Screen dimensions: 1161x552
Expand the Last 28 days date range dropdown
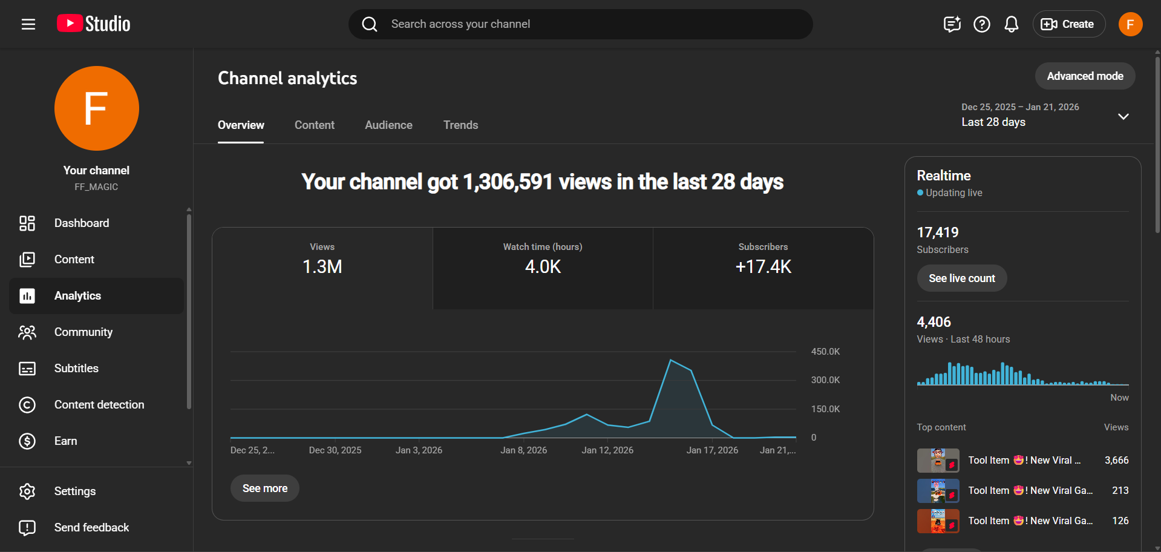click(1123, 116)
